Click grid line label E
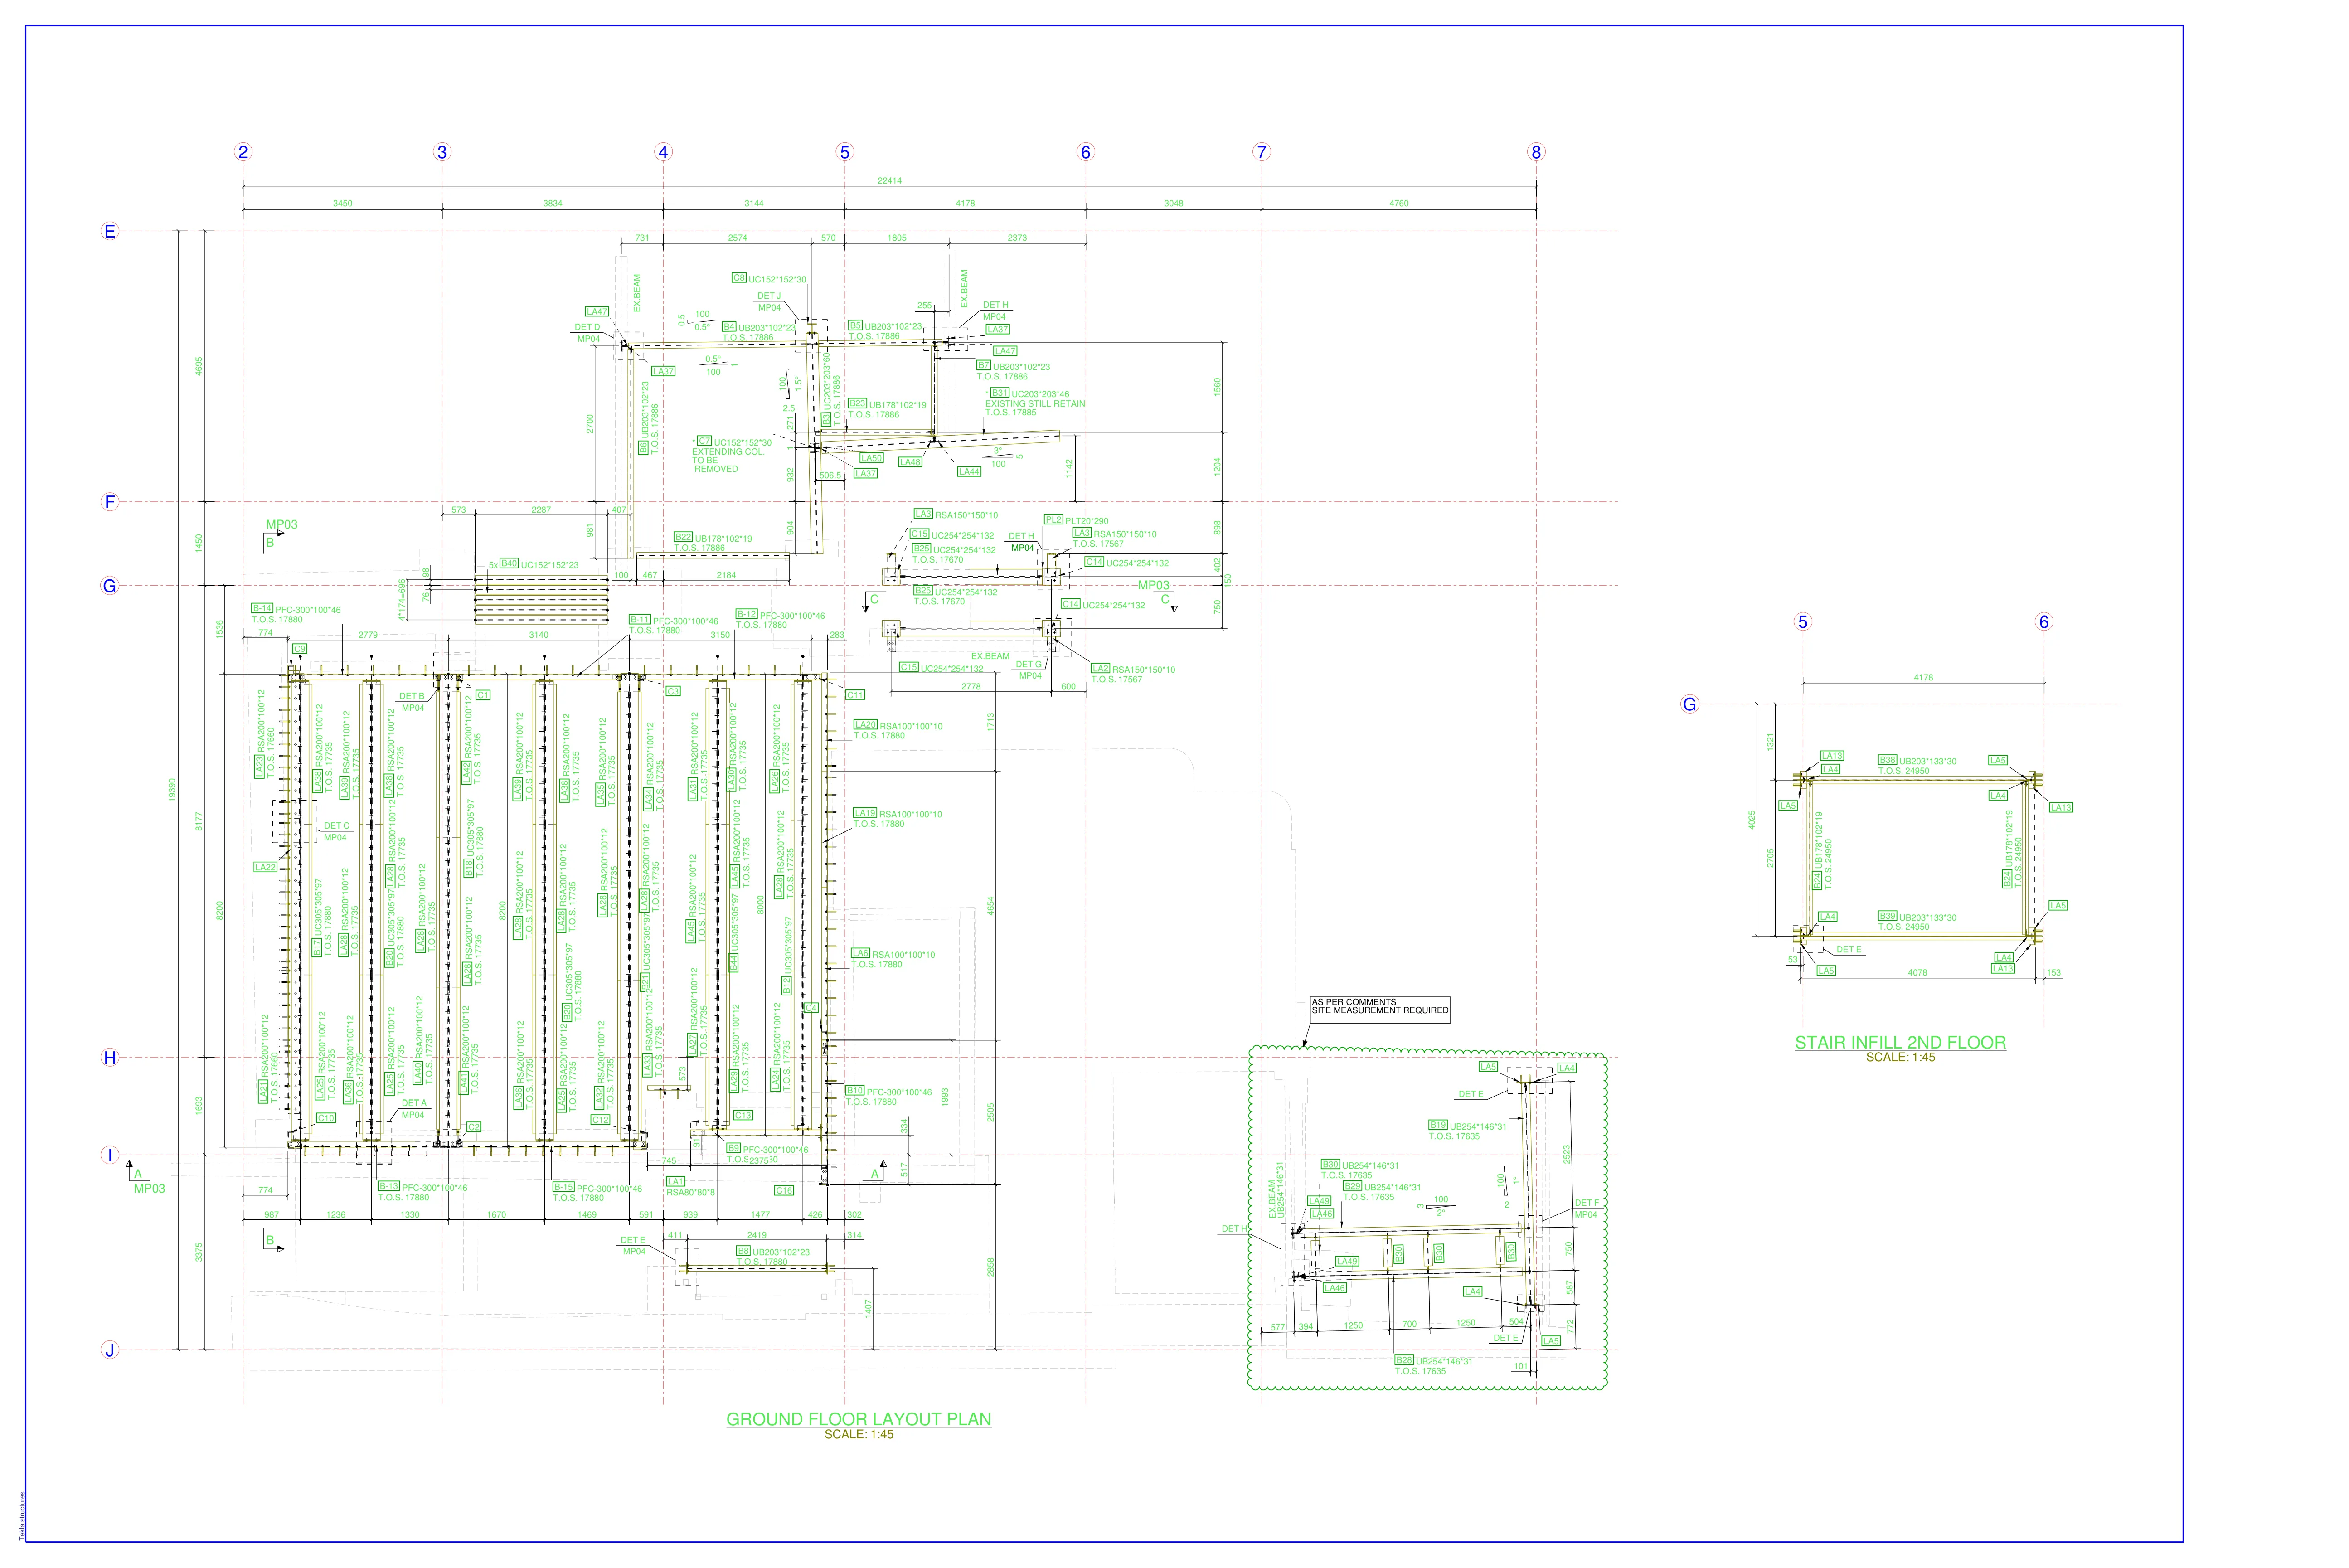Screen dimensions: 2349x1568 point(110,231)
